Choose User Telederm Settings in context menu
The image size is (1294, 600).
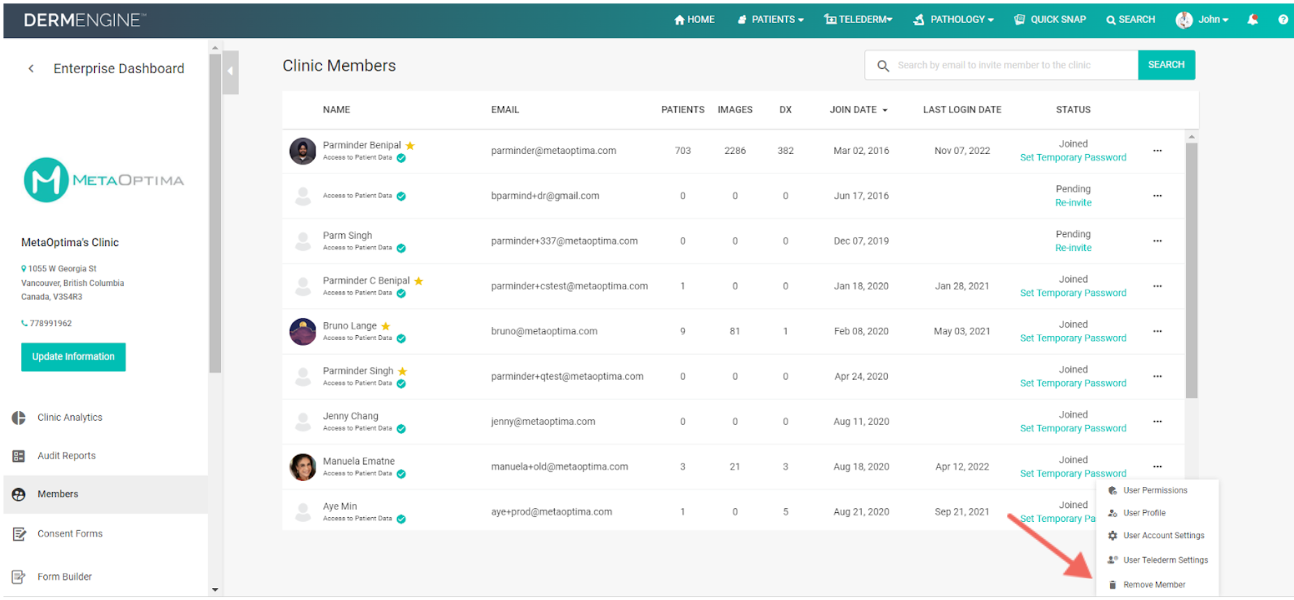click(1158, 560)
